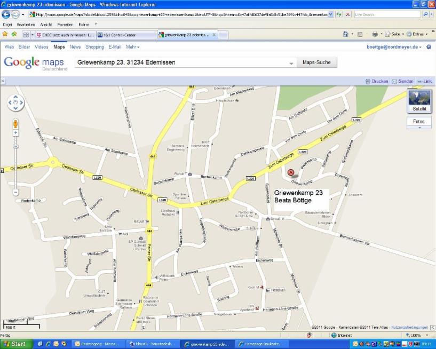This screenshot has height=349, width=436.
Task: Collapse the left panel with double arrow
Action: (3, 81)
